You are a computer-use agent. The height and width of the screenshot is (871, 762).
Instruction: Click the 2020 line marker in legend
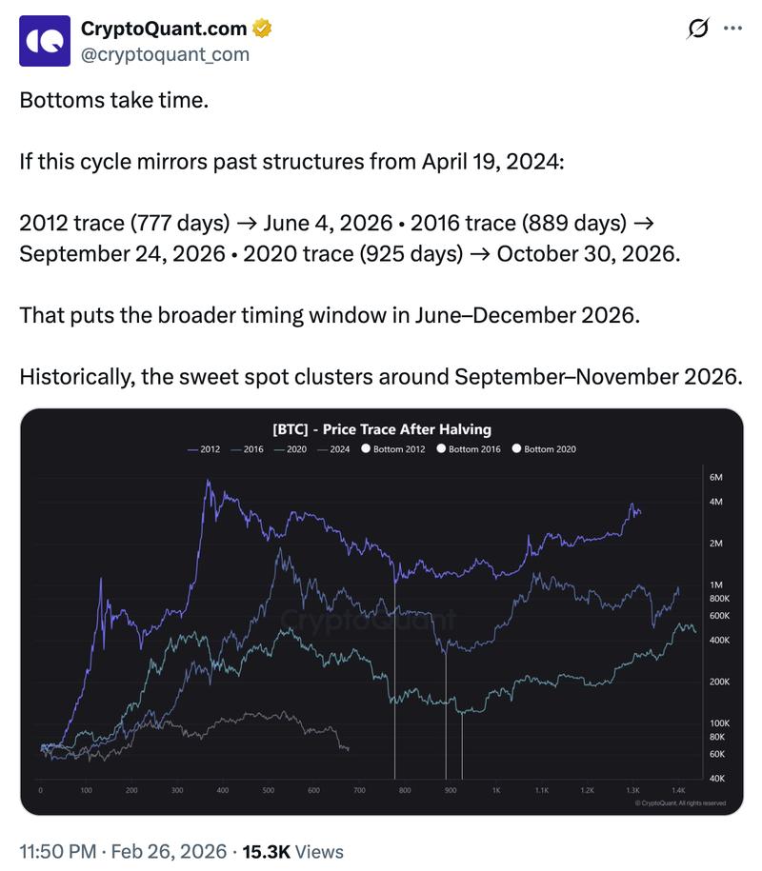click(279, 448)
